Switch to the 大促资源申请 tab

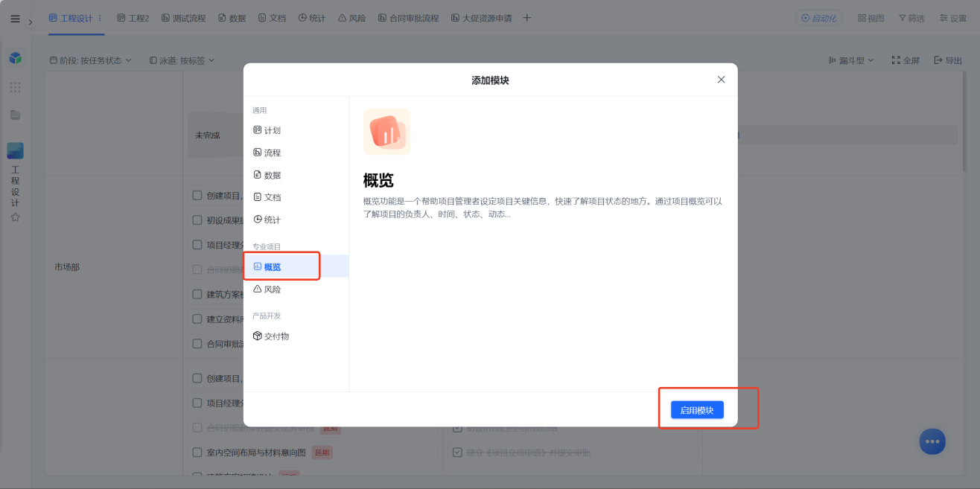[481, 18]
